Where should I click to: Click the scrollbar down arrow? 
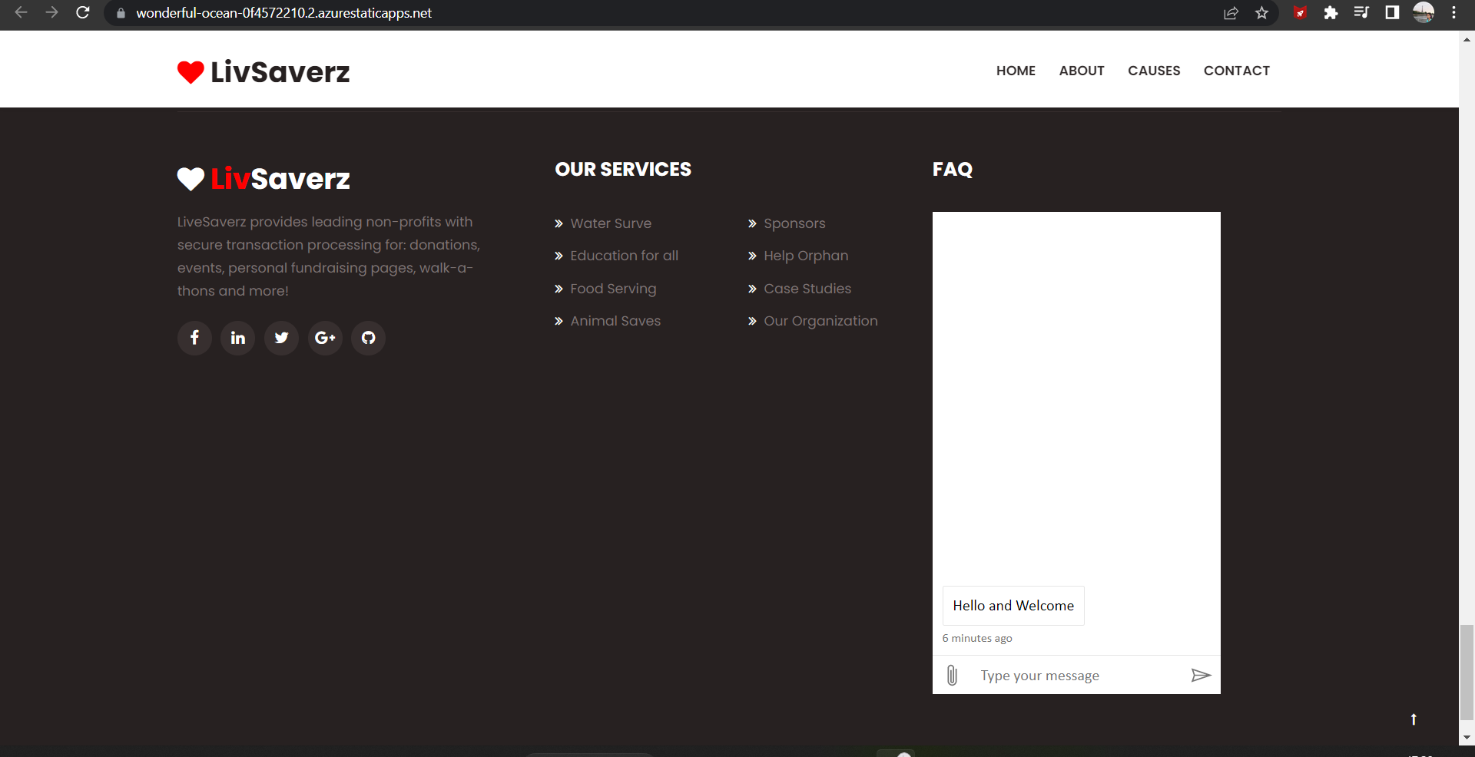pos(1467,738)
